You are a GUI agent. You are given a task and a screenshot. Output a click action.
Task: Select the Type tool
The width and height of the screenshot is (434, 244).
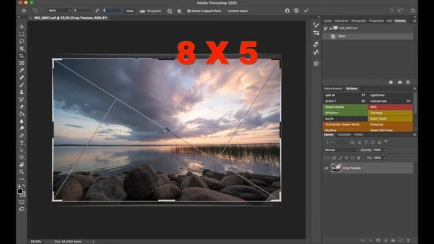[22, 143]
